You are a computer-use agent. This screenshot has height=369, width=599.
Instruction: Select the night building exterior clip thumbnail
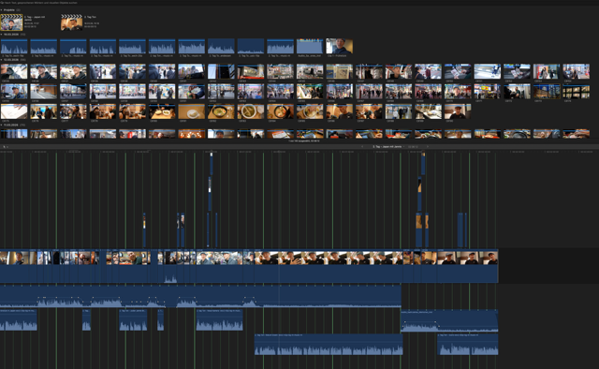tap(547, 92)
